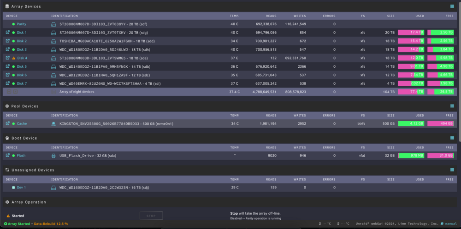Image resolution: width=461 pixels, height=229 pixels.
Task: Click the drive icon for the Parity disk
Action: [53, 24]
